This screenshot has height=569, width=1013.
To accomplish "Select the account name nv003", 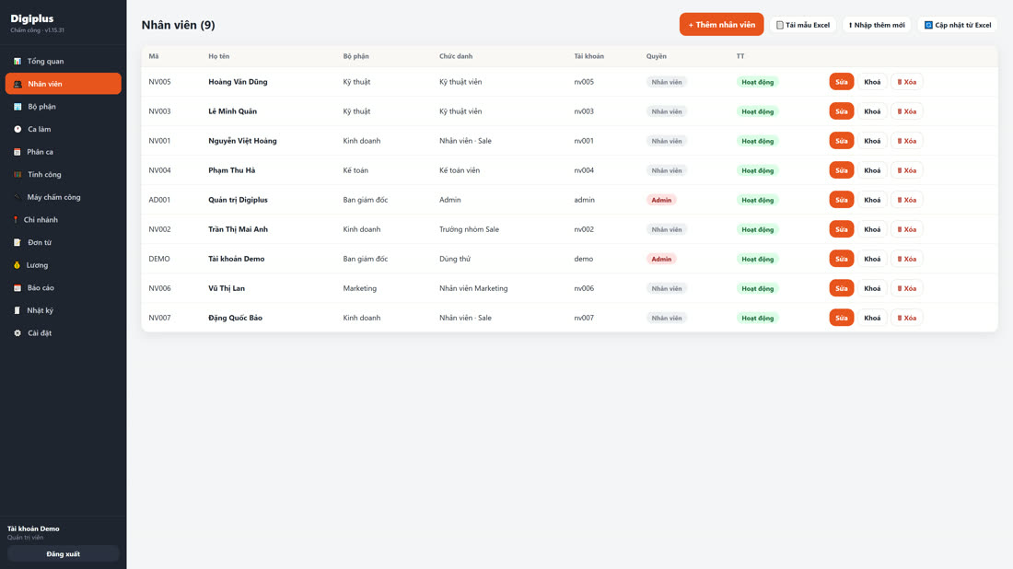I will (x=584, y=111).
